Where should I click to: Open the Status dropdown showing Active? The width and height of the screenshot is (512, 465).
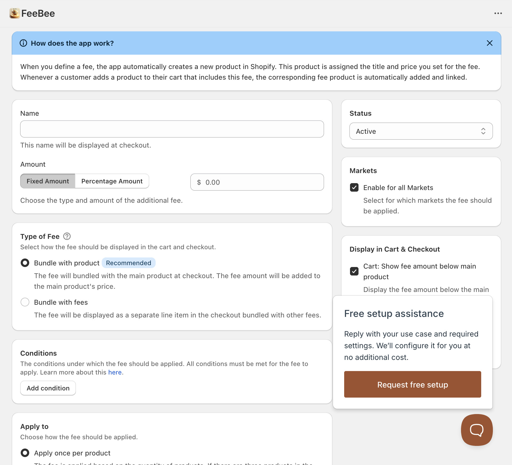421,131
